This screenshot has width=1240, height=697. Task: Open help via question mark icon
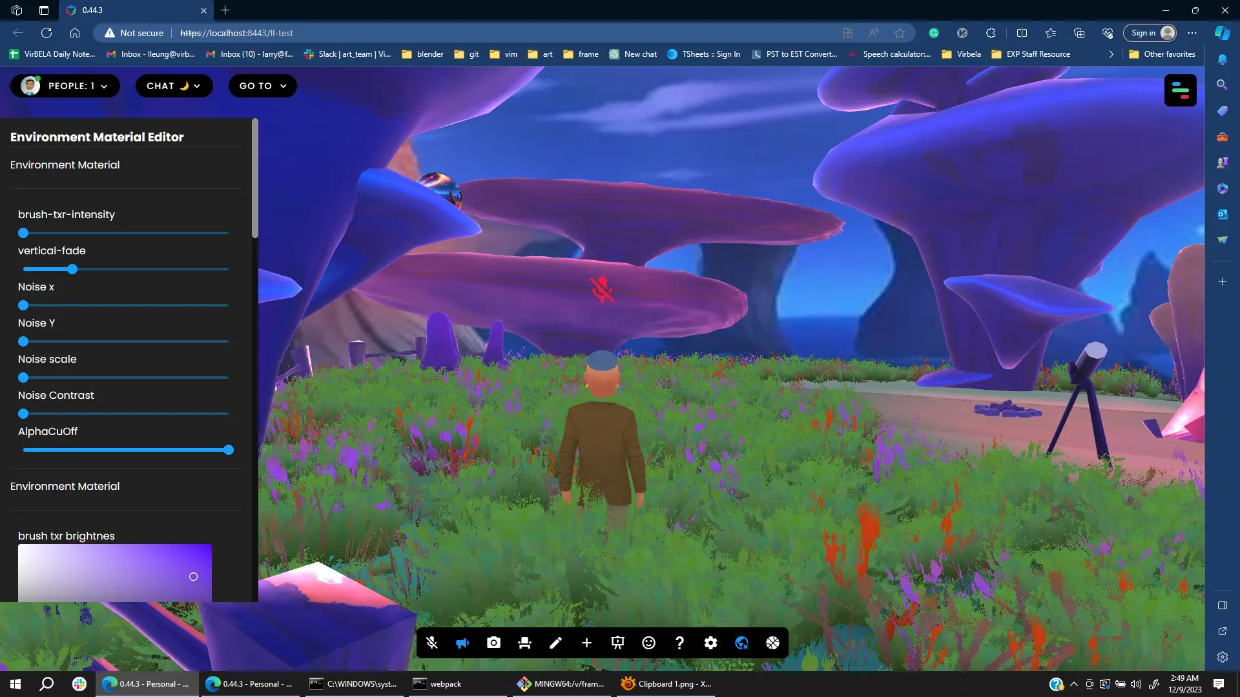pyautogui.click(x=679, y=643)
